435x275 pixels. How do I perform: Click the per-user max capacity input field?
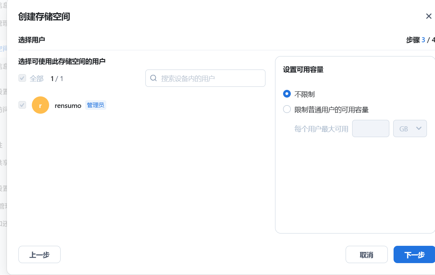tap(371, 128)
